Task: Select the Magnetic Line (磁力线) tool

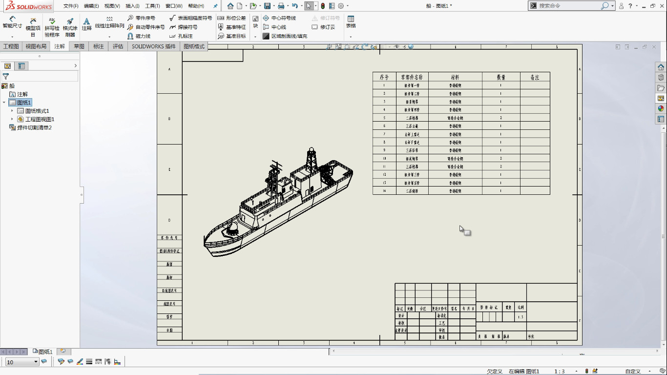Action: coord(139,36)
